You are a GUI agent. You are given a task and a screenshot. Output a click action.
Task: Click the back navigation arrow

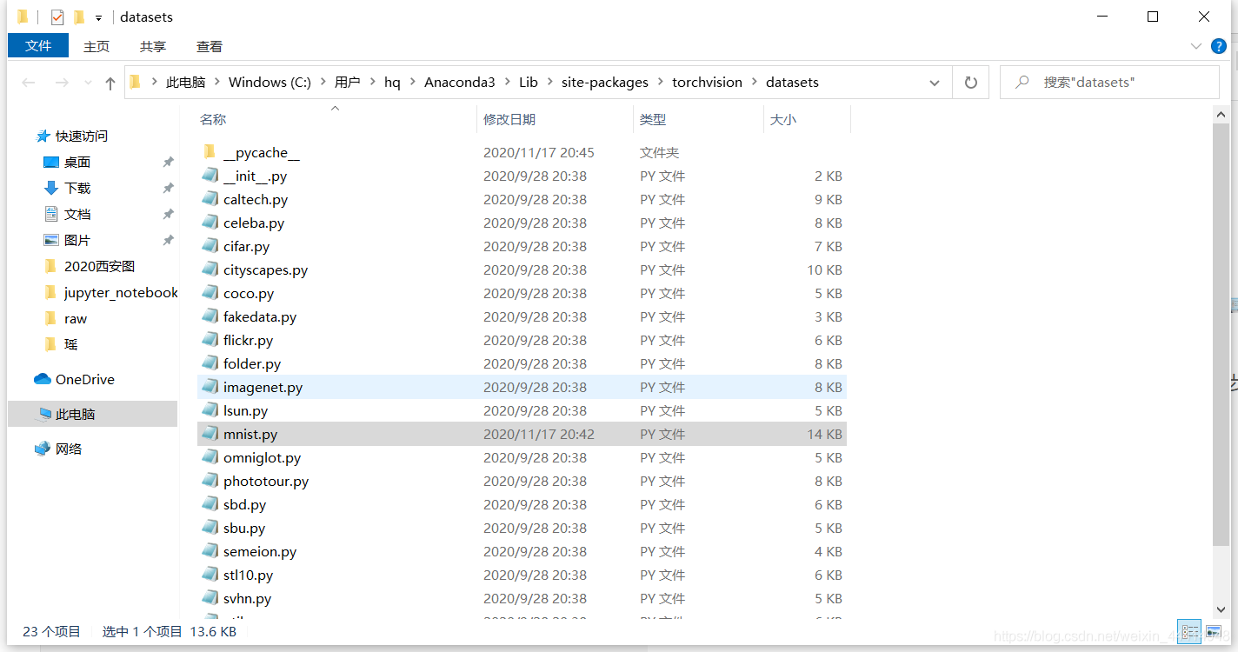(29, 83)
